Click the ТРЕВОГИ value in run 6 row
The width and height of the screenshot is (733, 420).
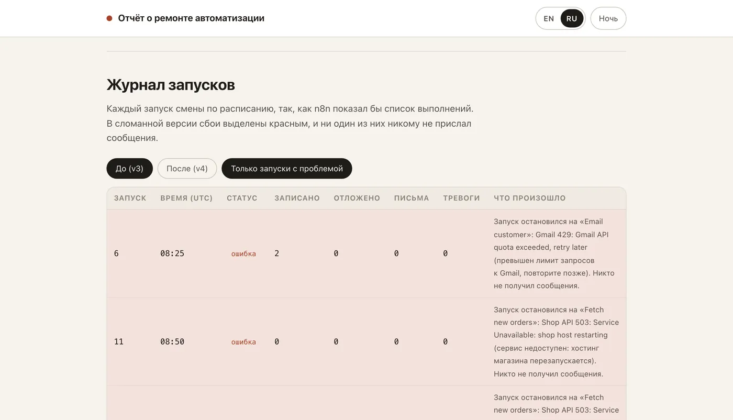click(x=446, y=253)
